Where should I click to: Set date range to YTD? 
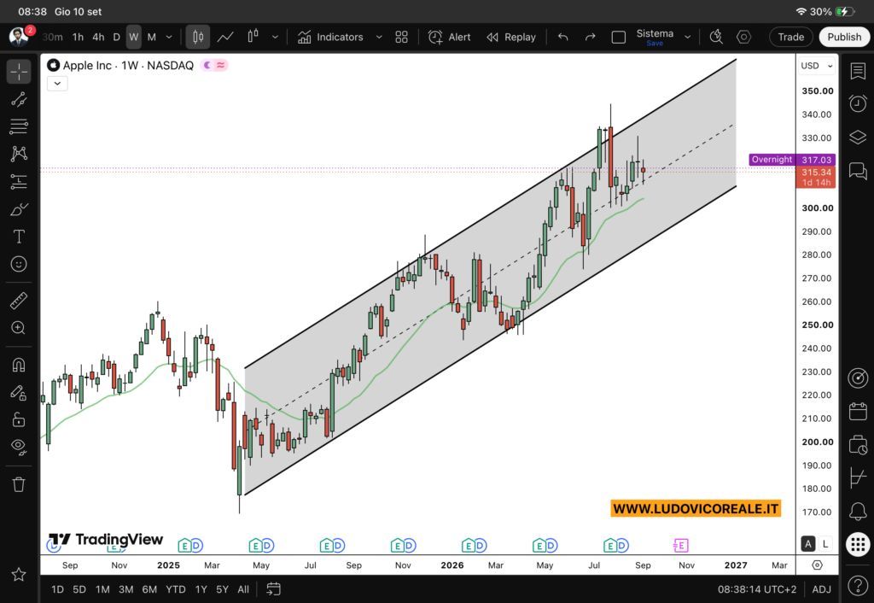point(176,589)
